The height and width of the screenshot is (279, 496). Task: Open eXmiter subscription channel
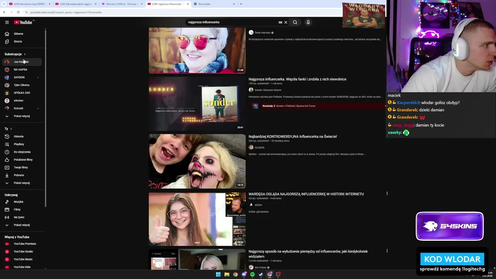[x=22, y=100]
